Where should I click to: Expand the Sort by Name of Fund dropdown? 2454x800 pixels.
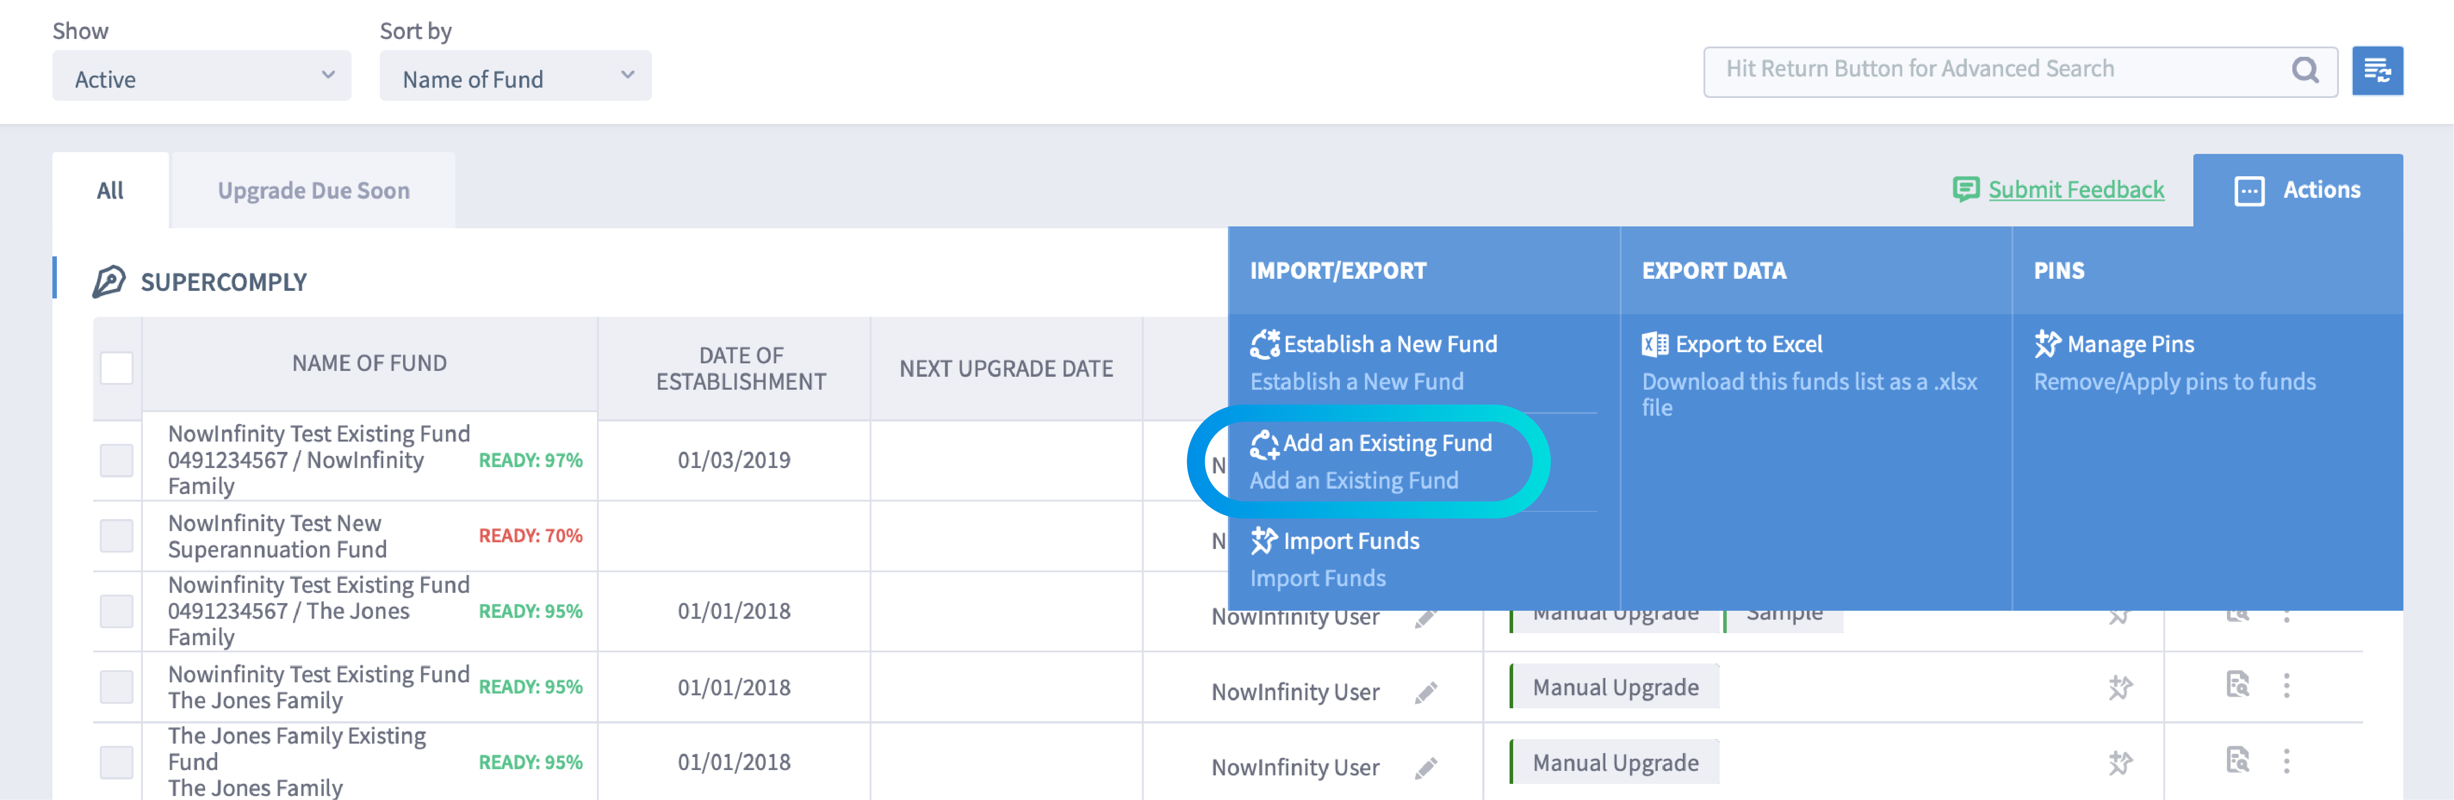[x=515, y=75]
